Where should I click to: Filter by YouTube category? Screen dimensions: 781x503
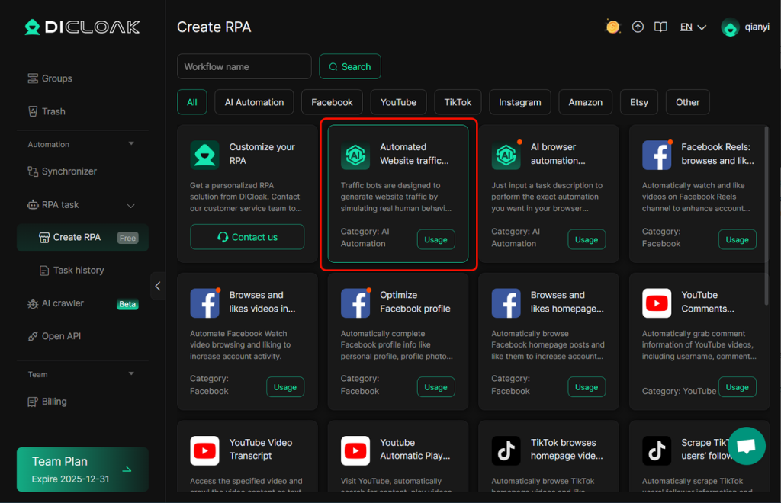[398, 102]
